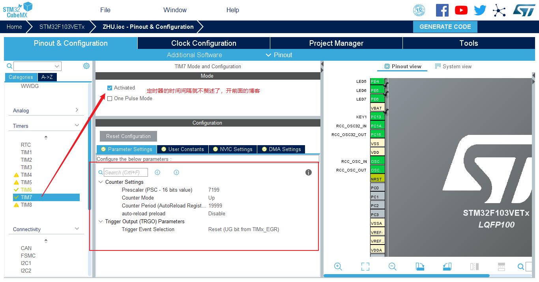Rotate the chip counter-clockwise

click(447, 267)
